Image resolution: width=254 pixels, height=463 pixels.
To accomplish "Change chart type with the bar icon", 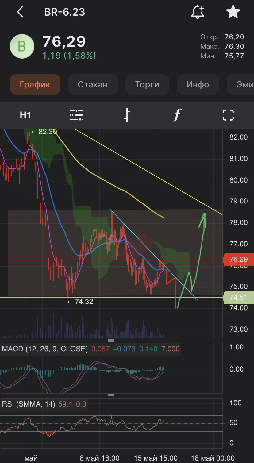I will 127,115.
